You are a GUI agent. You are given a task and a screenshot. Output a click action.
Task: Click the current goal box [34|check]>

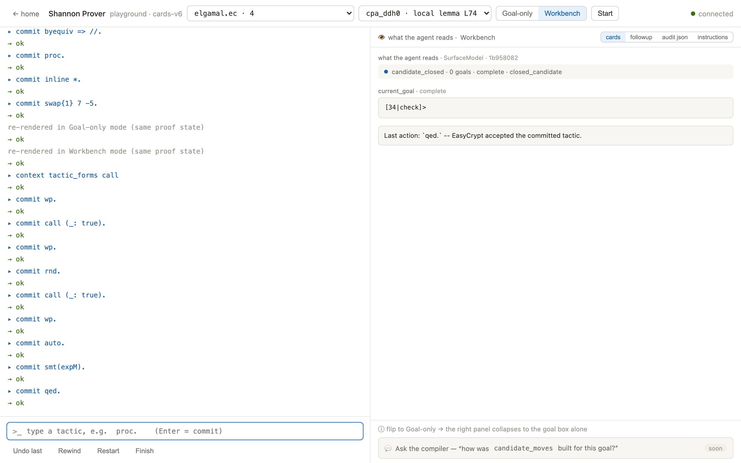(555, 108)
